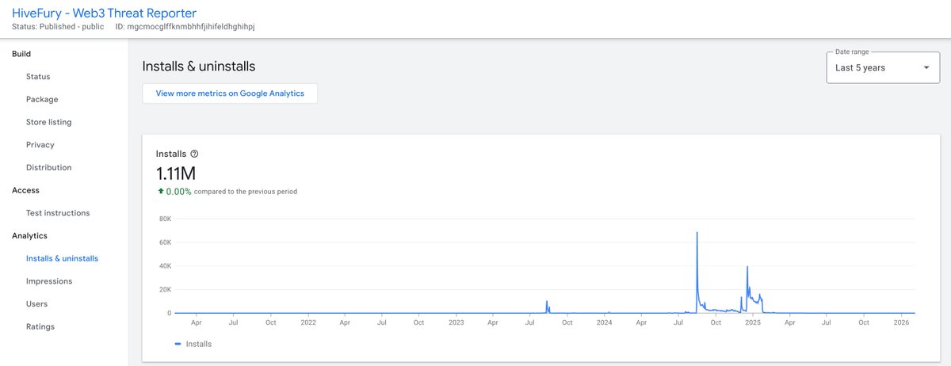Viewport: 951px width, 366px height.
Task: Go to Store listing
Action: click(48, 122)
